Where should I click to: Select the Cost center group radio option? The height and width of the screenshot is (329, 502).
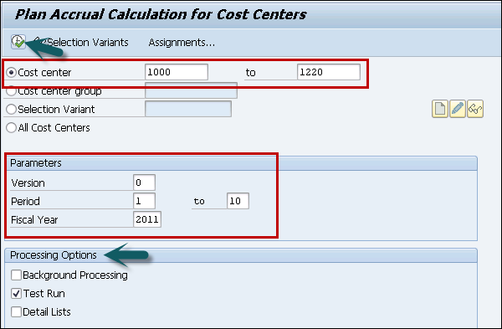pos(11,91)
